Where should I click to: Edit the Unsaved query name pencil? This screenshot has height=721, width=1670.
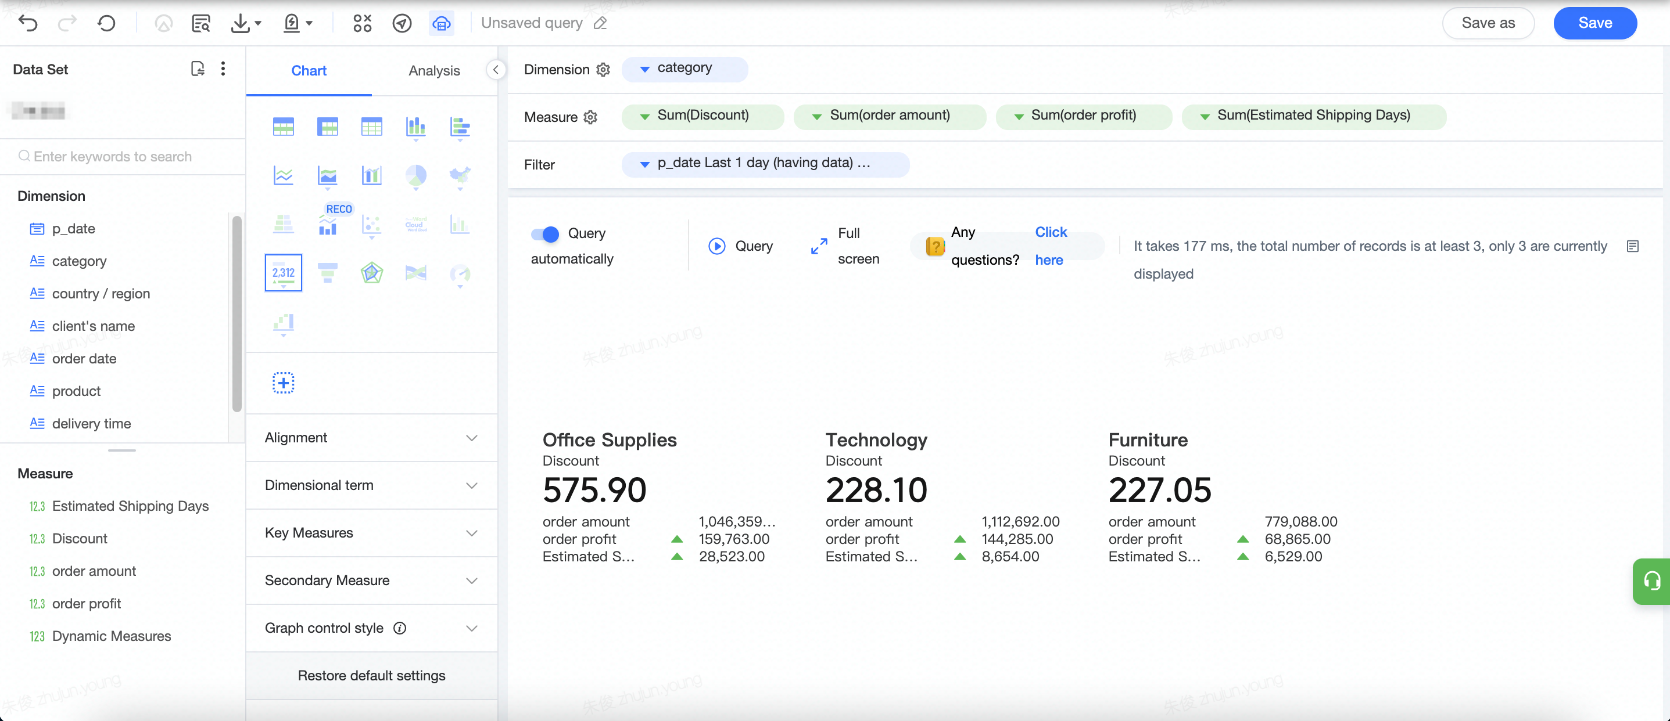[600, 23]
